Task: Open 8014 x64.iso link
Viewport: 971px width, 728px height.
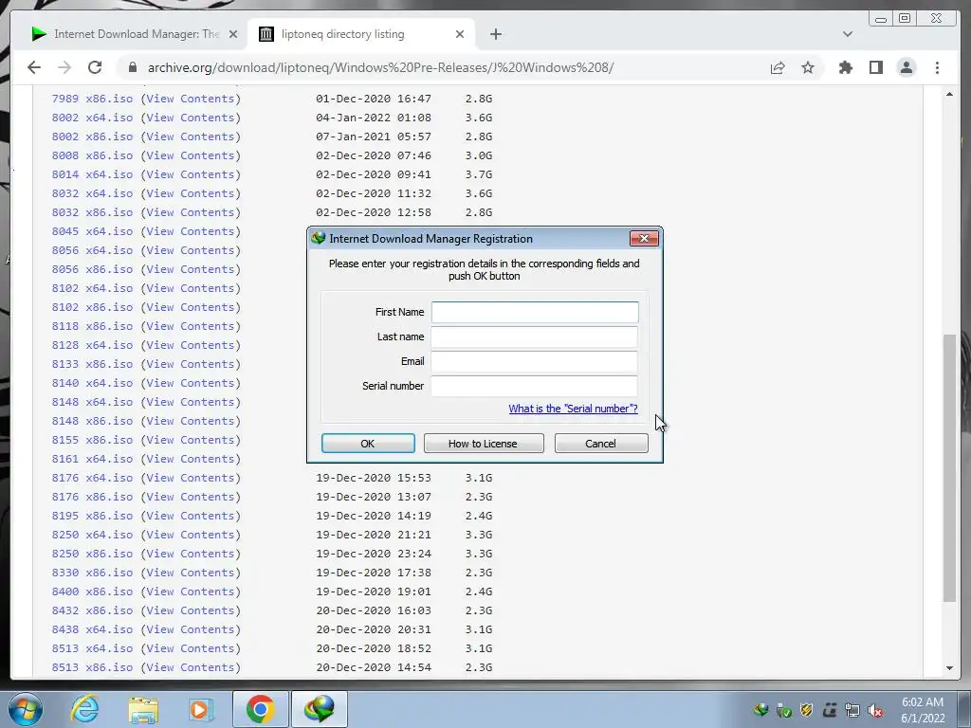Action: tap(92, 174)
